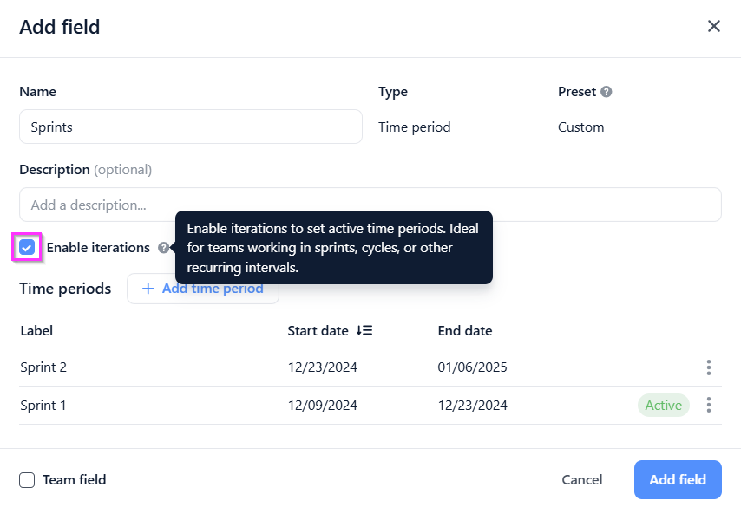
Task: Close the Add field dialog
Action: (713, 26)
